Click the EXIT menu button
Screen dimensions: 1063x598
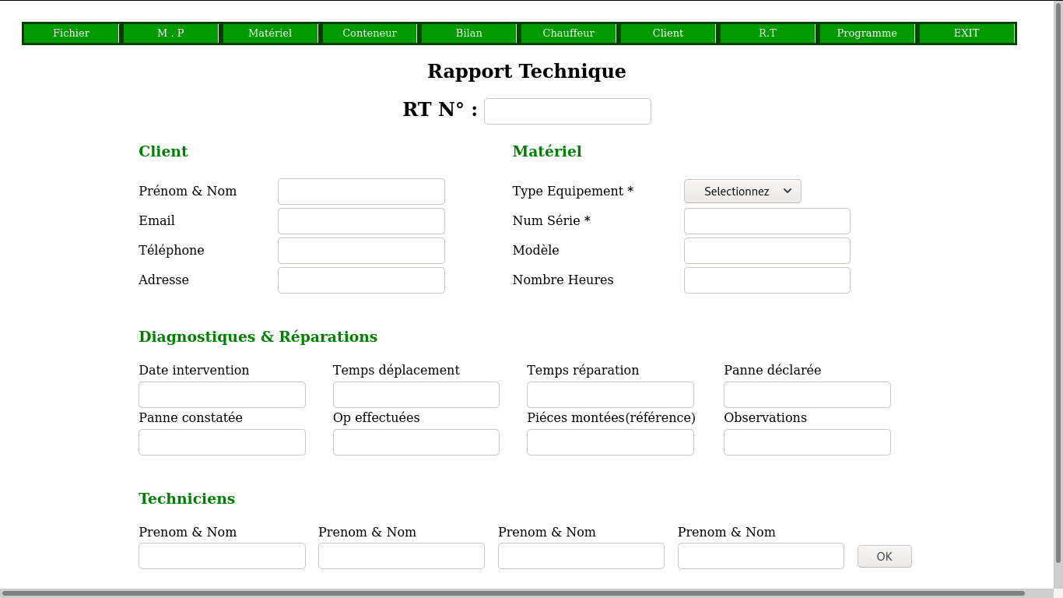(967, 33)
